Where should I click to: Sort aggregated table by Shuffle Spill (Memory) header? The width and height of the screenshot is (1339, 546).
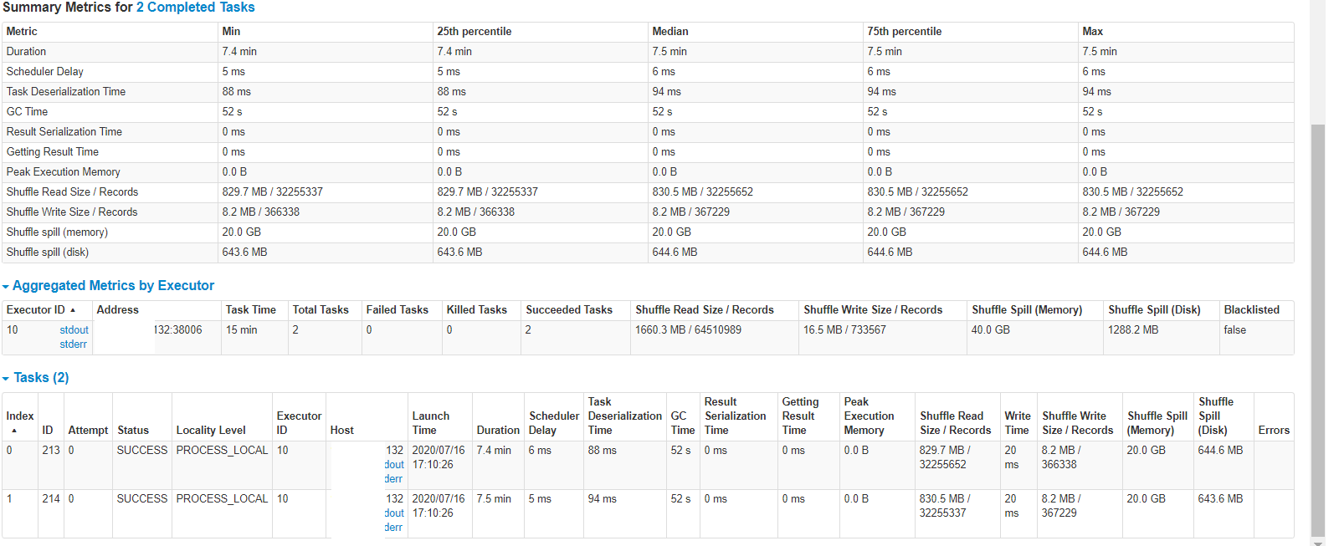coord(1027,310)
